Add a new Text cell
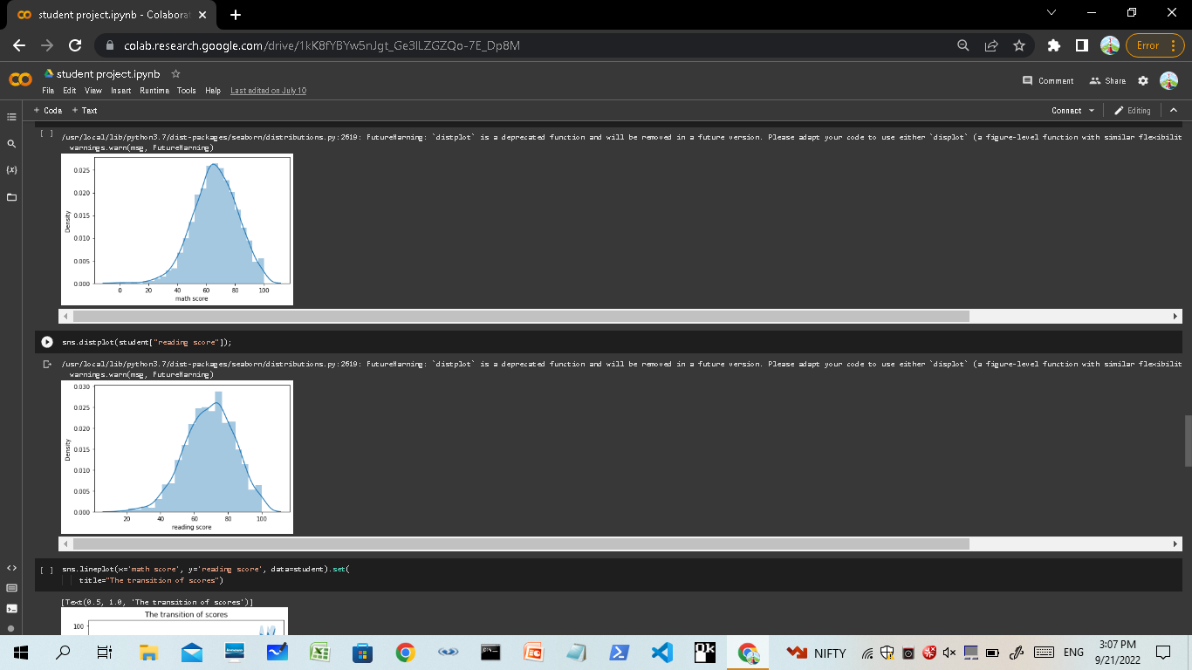1192x670 pixels. (85, 111)
